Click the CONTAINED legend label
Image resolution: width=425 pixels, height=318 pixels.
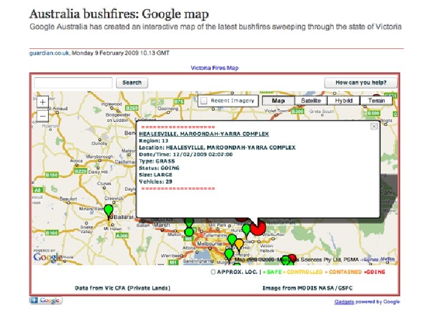point(345,271)
